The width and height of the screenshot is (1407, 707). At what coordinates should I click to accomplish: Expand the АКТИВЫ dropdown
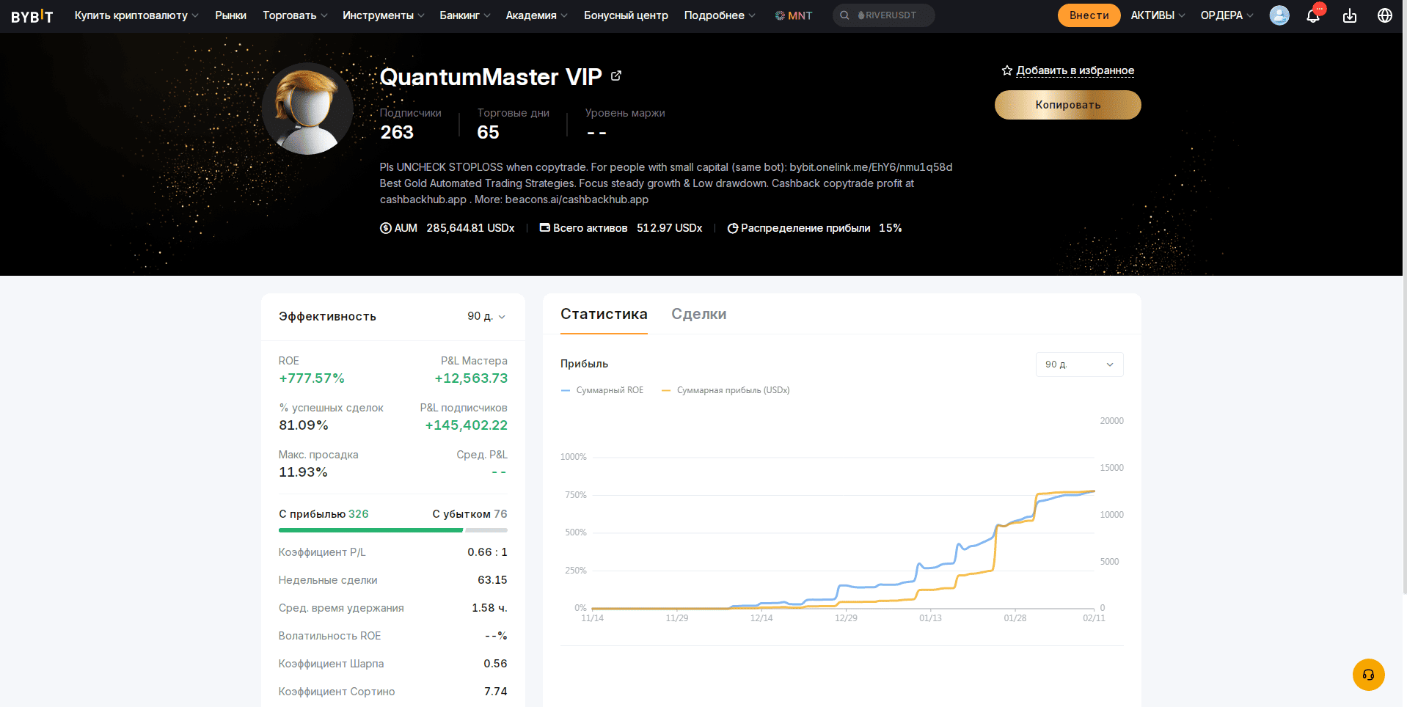coord(1158,15)
